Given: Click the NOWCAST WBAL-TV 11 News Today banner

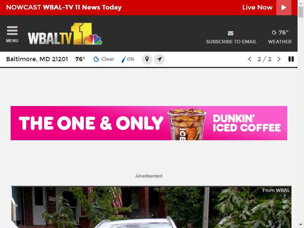Looking at the screenshot, I should pos(64,7).
